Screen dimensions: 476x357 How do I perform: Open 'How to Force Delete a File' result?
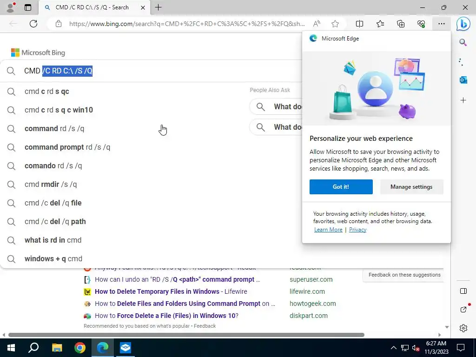tap(166, 316)
